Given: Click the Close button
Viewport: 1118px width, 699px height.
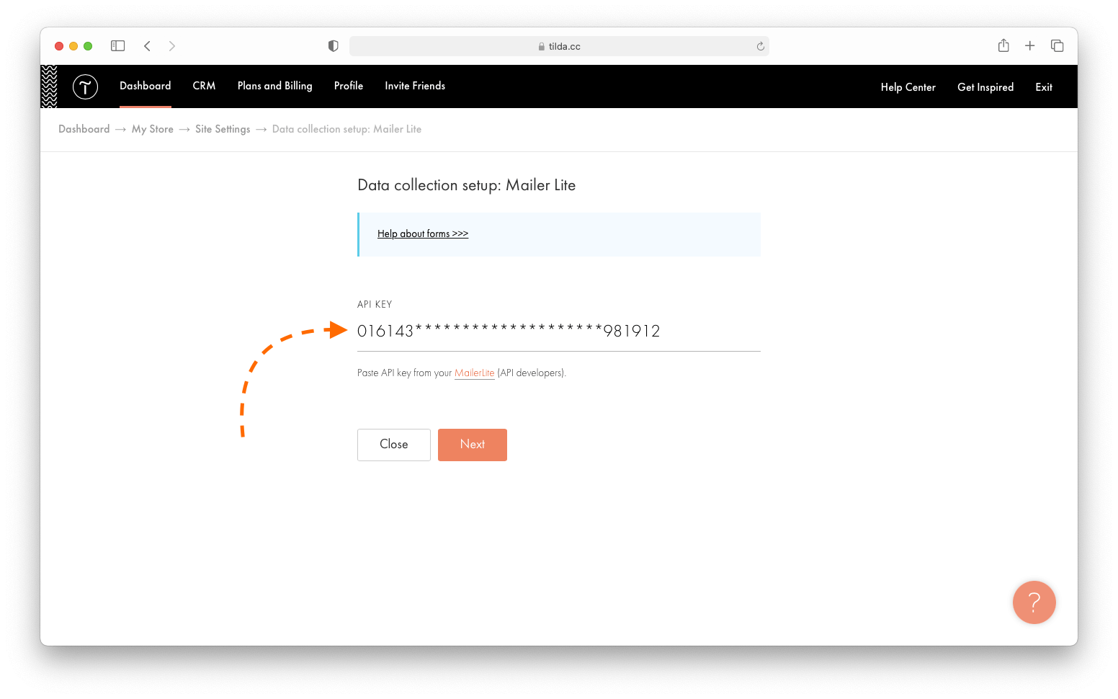Looking at the screenshot, I should pyautogui.click(x=393, y=445).
